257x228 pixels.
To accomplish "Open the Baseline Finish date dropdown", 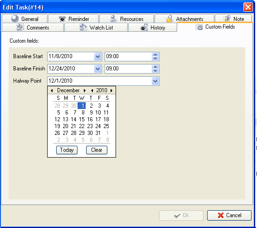I will tap(98, 69).
